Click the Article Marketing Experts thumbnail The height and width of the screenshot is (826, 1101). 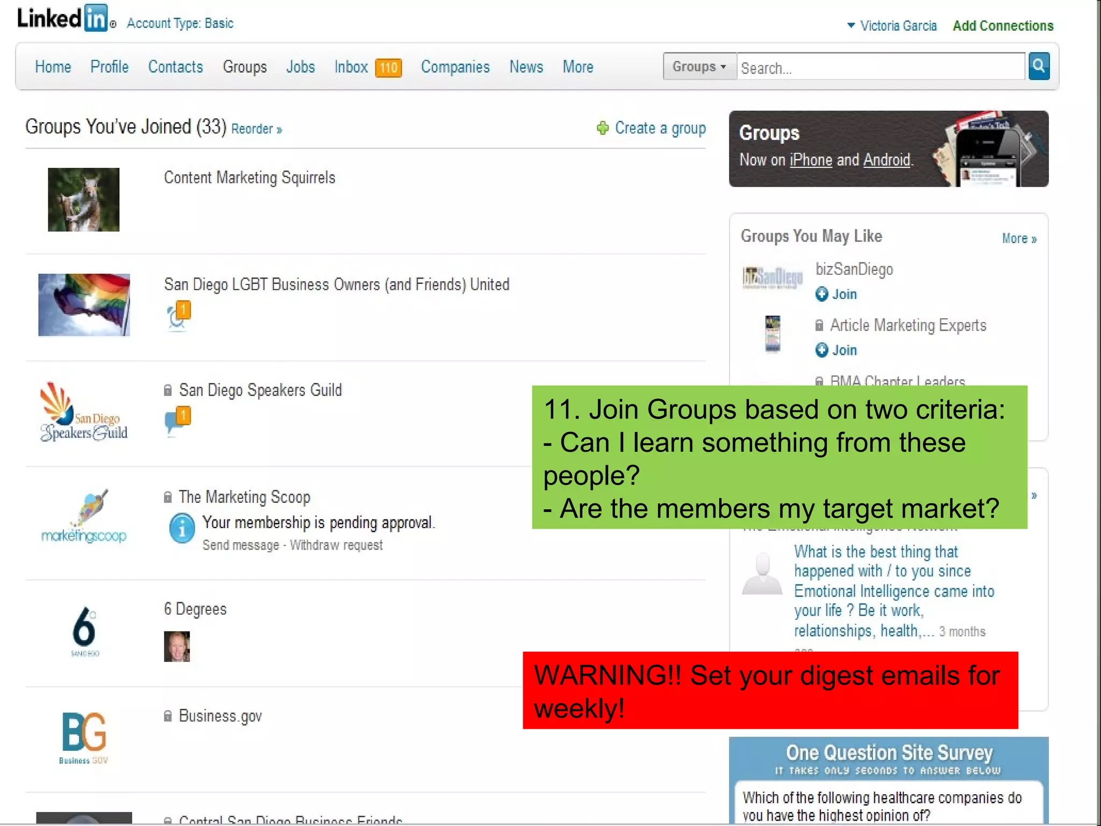click(773, 334)
